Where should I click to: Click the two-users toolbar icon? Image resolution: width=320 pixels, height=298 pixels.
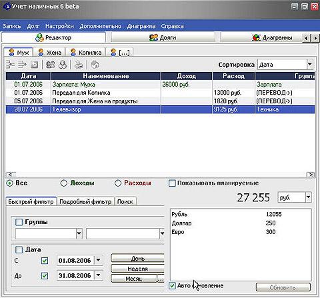coord(51,65)
